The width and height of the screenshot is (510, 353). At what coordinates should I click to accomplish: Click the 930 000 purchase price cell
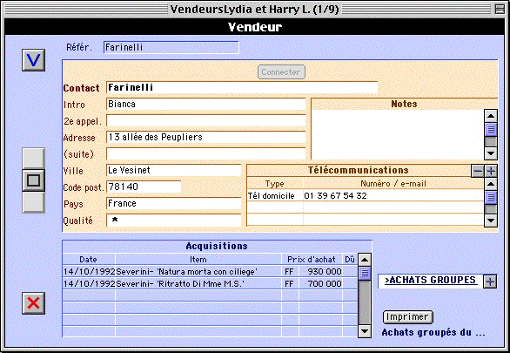(320, 272)
